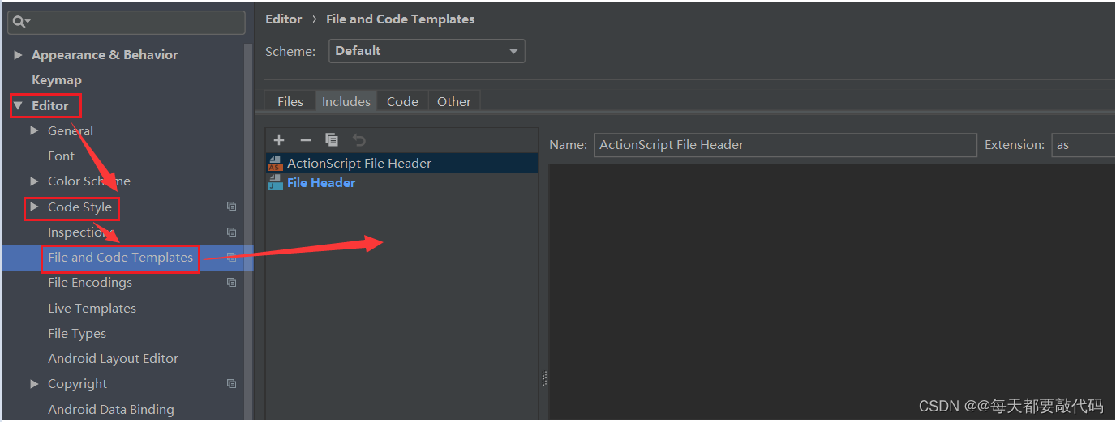Remove template with the minus icon

pyautogui.click(x=306, y=140)
